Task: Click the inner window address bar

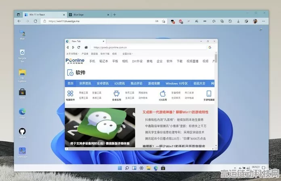Action: pyautogui.click(x=149, y=48)
